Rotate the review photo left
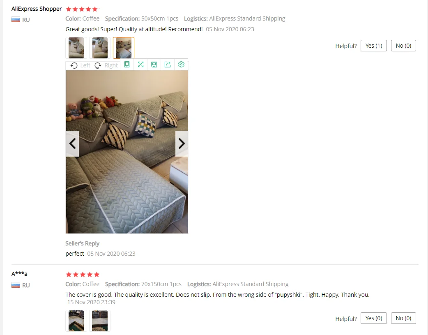The width and height of the screenshot is (428, 335). point(80,65)
